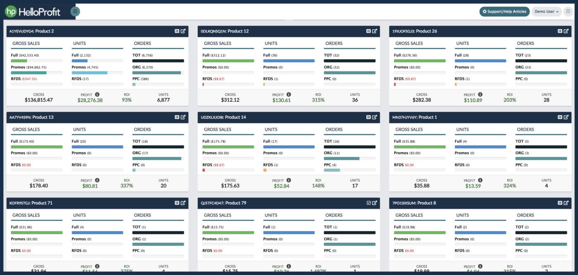Click the list icon on Product 13 card
The width and height of the screenshot is (578, 275).
(x=177, y=117)
